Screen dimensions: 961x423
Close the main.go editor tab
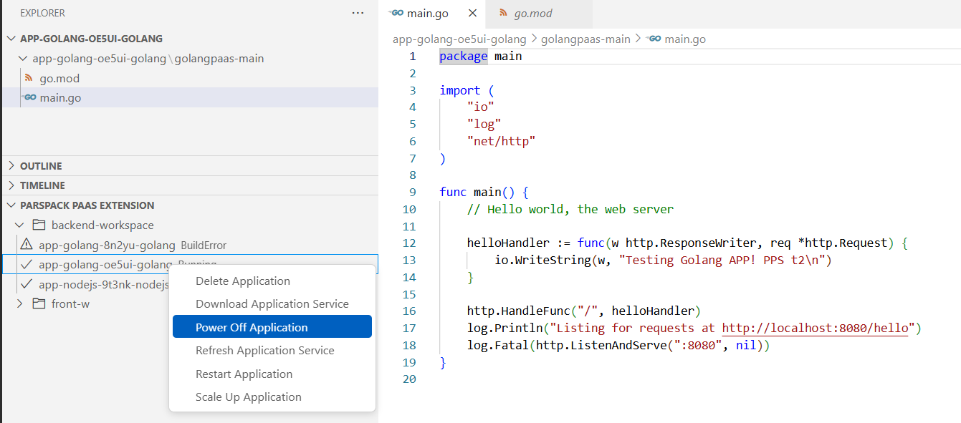[472, 13]
